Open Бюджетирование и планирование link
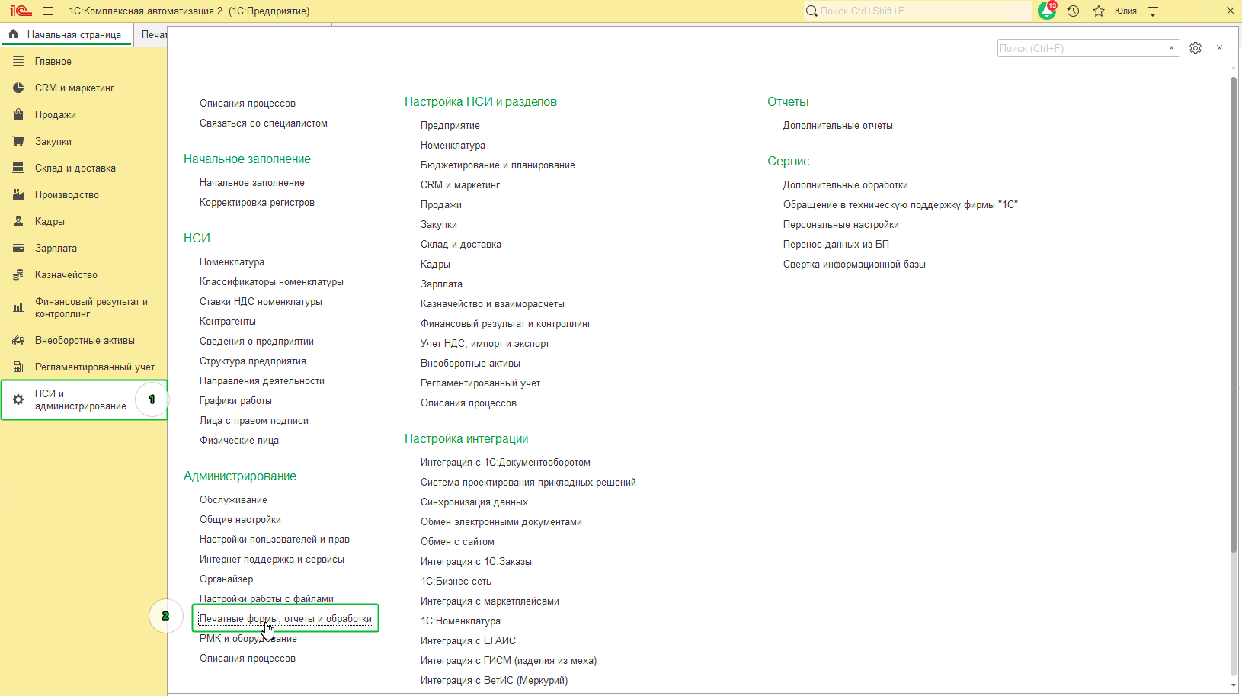Screen dimensions: 1242x696 pos(498,165)
